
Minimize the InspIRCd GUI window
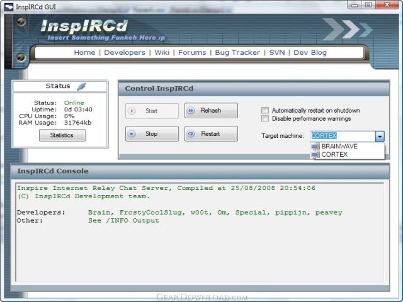355,5
